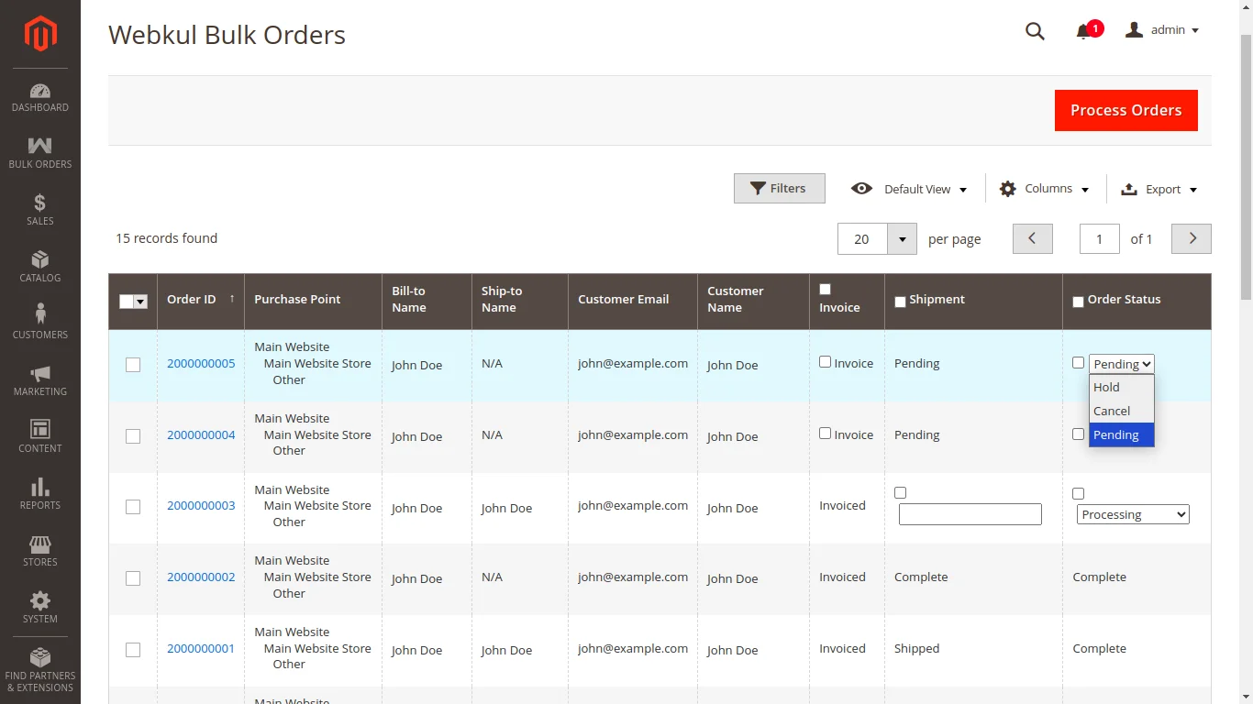Open the per page size dropdown
The width and height of the screenshot is (1253, 704).
tap(901, 238)
